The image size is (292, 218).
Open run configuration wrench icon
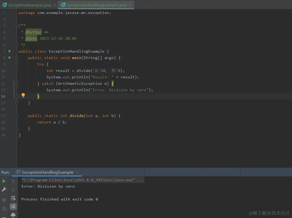(x=4, y=189)
